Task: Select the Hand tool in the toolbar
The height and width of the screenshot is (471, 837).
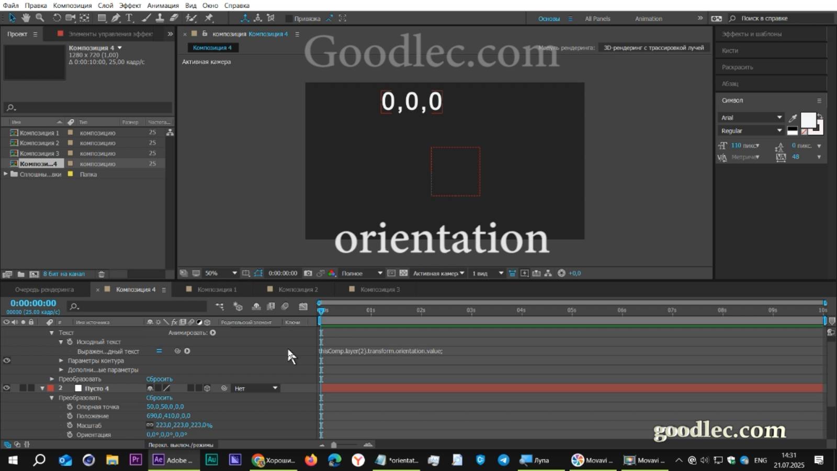Action: click(x=26, y=18)
